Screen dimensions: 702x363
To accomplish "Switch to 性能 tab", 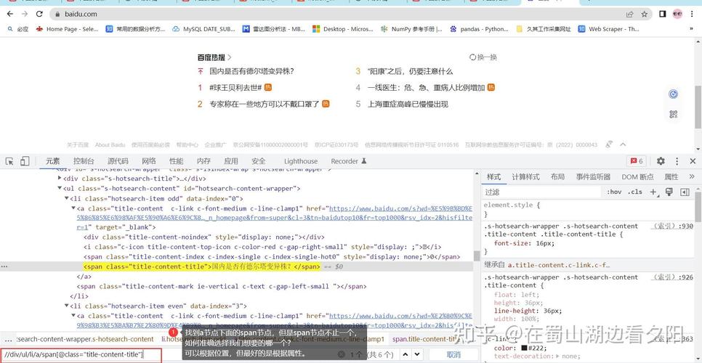I will [177, 161].
